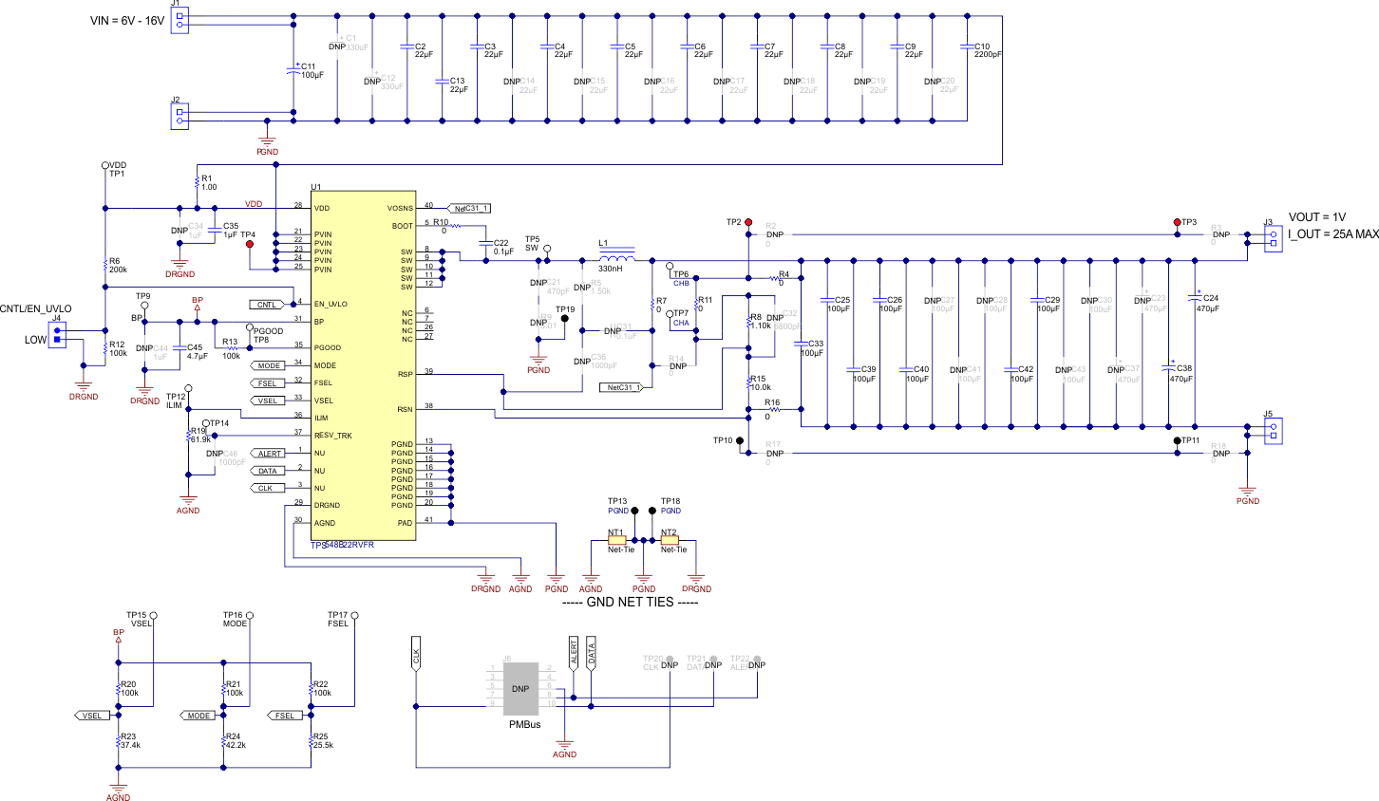
Task: Click the C10 2200pF capacitor
Action: (x=967, y=47)
